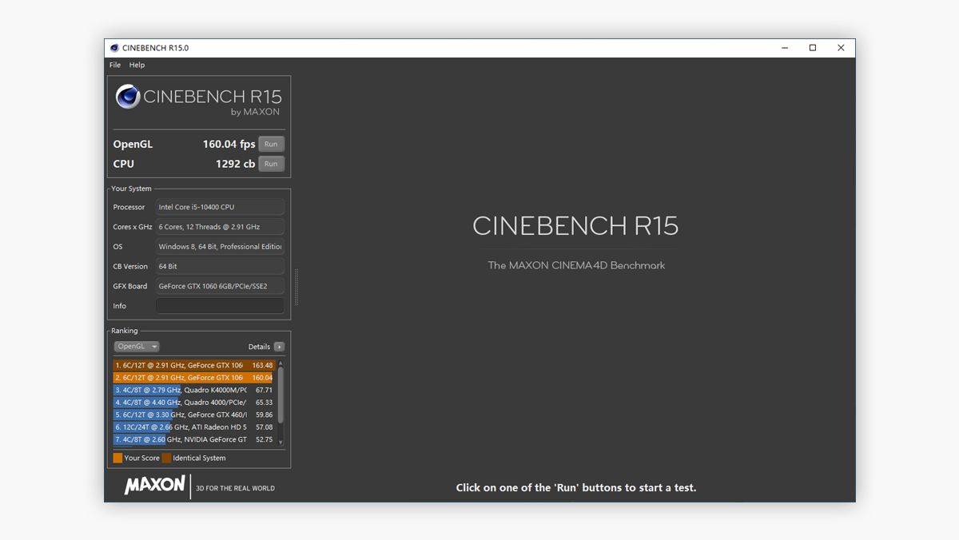
Task: Click the brown Identical System legend swatch
Action: [x=166, y=459]
